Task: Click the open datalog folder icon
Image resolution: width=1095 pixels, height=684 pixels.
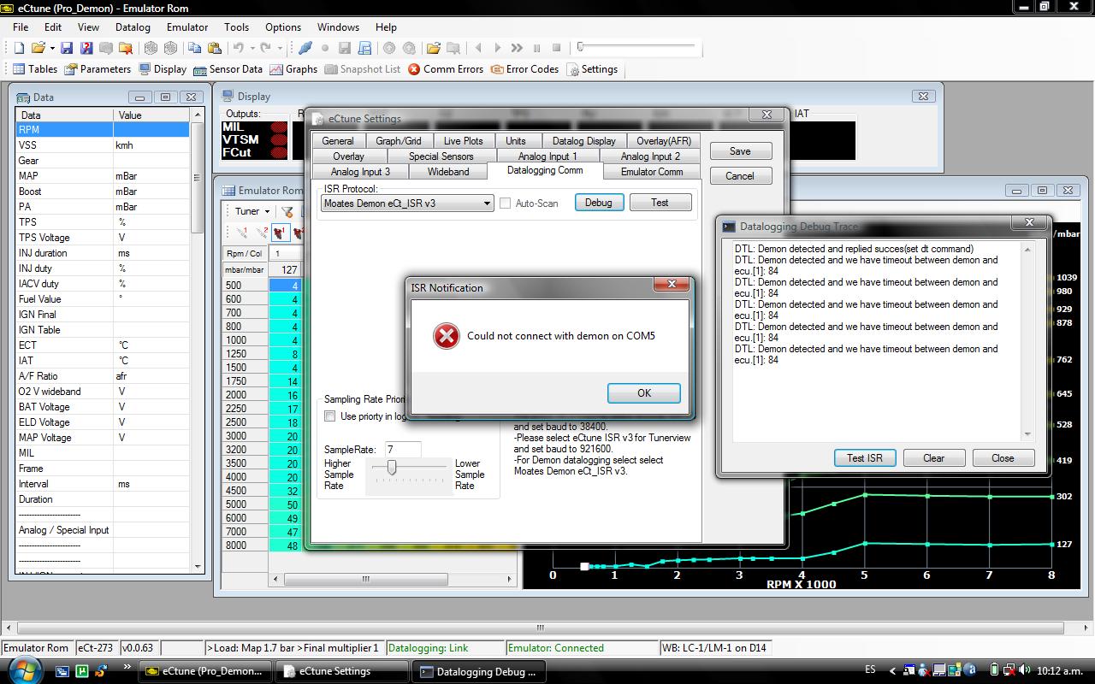Action: click(433, 48)
